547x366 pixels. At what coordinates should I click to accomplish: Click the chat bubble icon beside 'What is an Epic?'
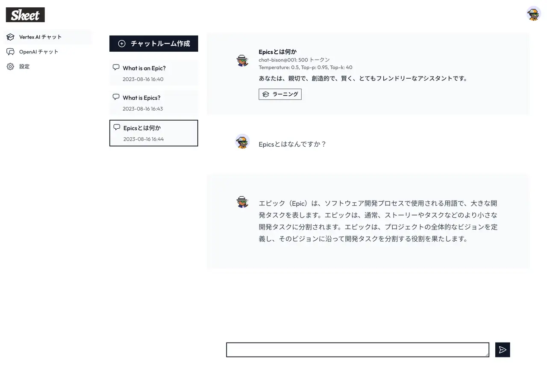click(x=116, y=67)
